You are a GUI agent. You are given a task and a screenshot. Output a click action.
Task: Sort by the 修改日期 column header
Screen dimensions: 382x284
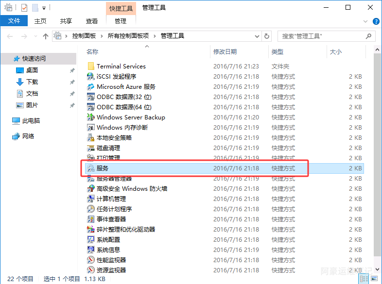225,51
